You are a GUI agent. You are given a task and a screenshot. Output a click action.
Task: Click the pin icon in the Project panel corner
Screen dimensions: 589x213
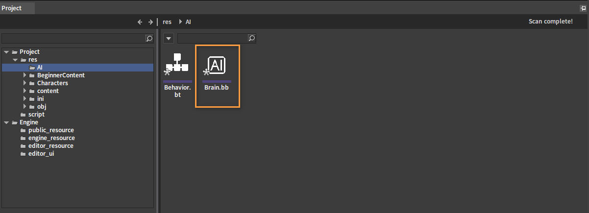(x=583, y=8)
